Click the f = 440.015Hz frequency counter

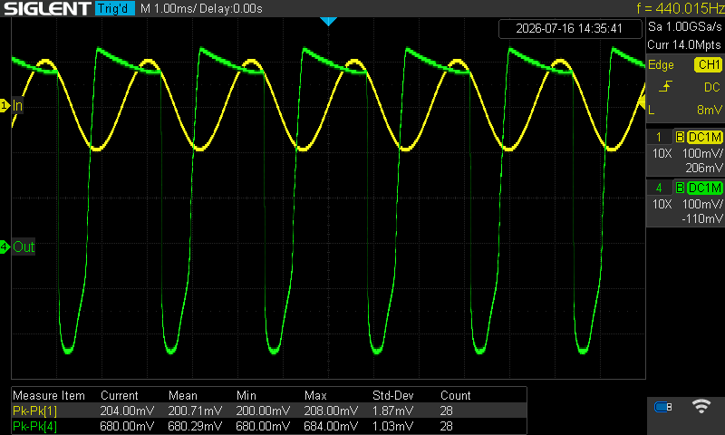click(x=681, y=8)
